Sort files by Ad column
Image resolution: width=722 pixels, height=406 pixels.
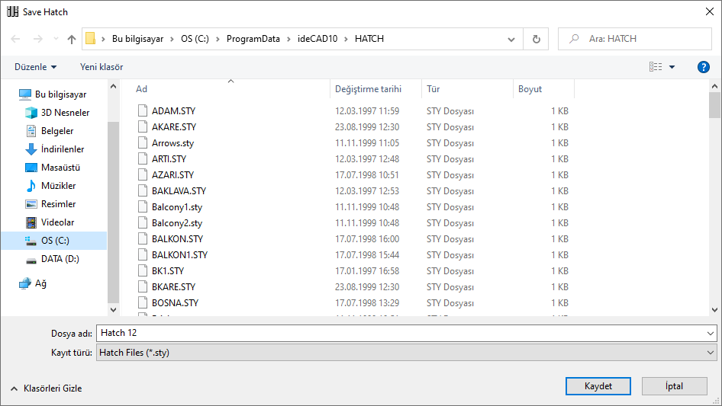click(x=141, y=89)
